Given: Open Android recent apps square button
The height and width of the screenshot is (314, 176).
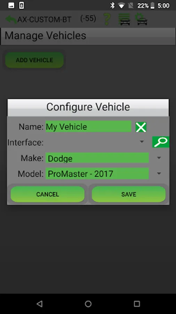Looking at the screenshot, I should click(137, 304).
